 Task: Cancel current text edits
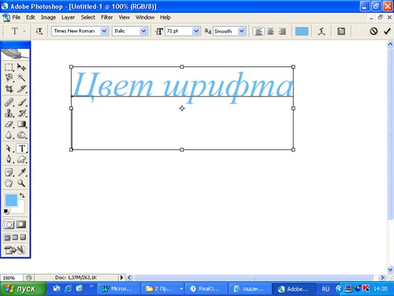pyautogui.click(x=374, y=32)
